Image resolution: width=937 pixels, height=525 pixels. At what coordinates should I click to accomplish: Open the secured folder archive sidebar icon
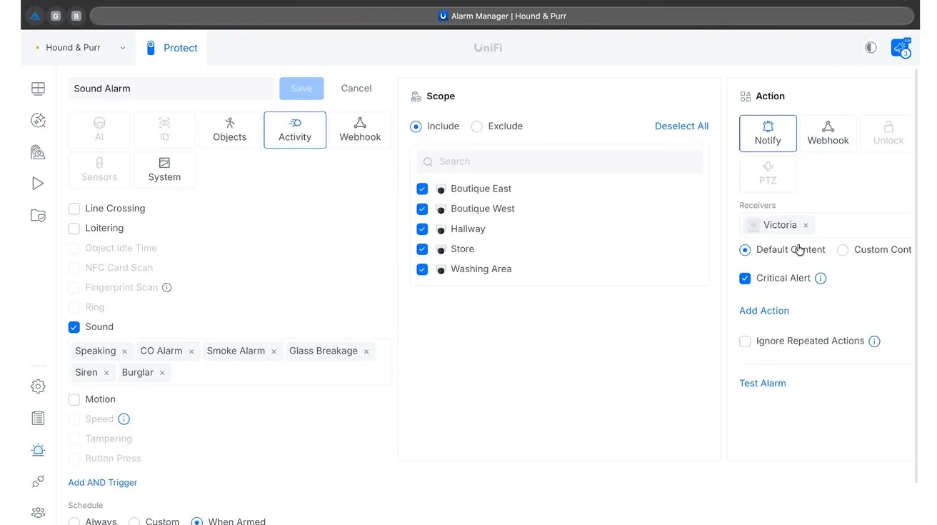pyautogui.click(x=38, y=215)
